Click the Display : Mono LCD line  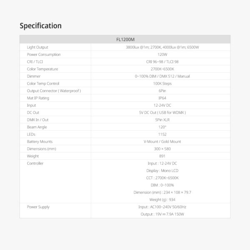tap(162, 170)
